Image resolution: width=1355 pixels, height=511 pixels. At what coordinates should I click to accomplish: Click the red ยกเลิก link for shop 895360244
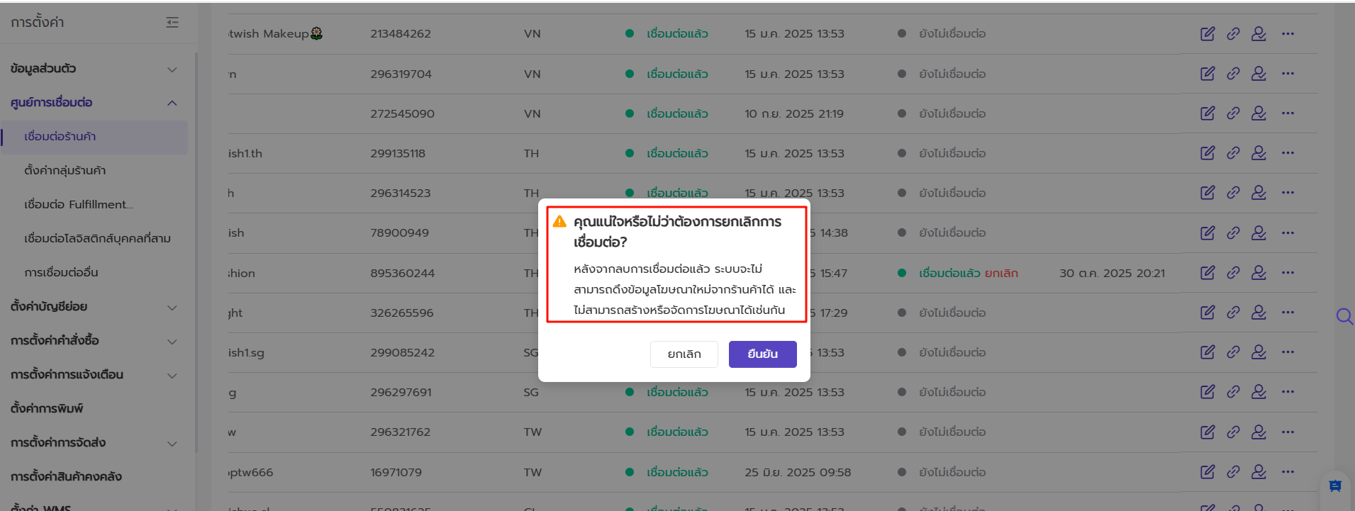click(x=1001, y=274)
